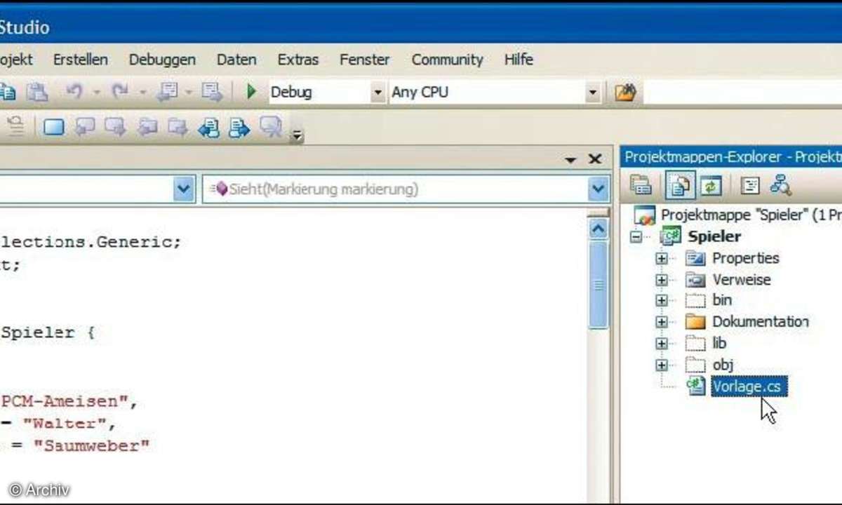
Task: Click the Undo arrow icon
Action: (75, 92)
